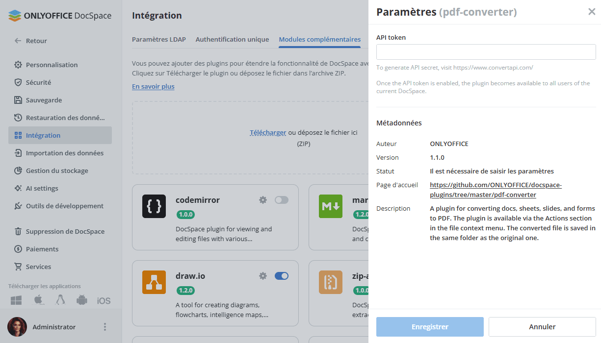Click the Windows desktop app download icon
Screen dimensions: 601x343
pyautogui.click(x=16, y=300)
